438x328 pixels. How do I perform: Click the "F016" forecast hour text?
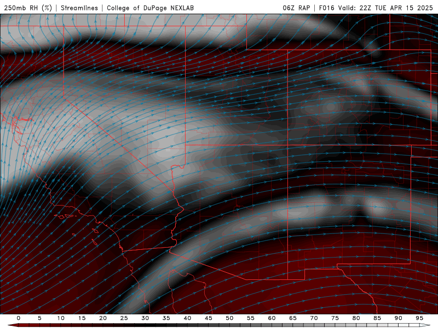326,8
